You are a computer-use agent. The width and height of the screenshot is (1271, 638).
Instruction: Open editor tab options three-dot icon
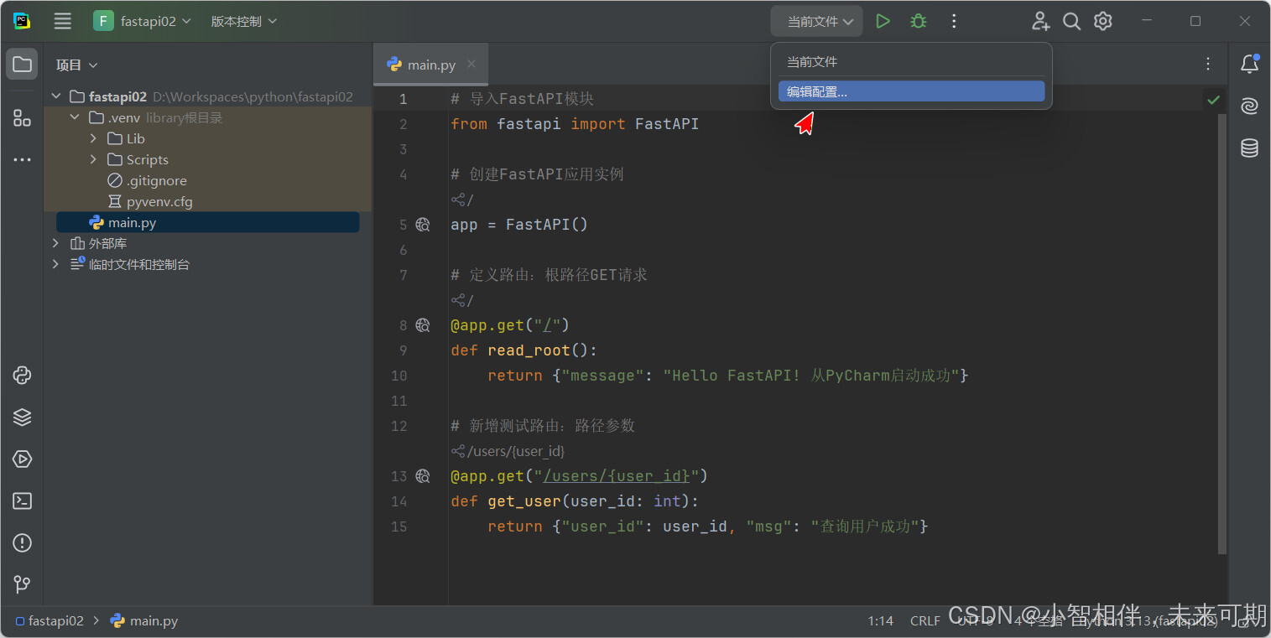[x=1208, y=64]
